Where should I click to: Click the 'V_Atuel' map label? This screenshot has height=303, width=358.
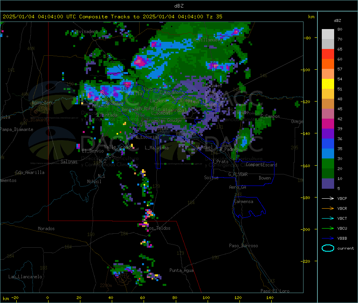tap(204, 147)
